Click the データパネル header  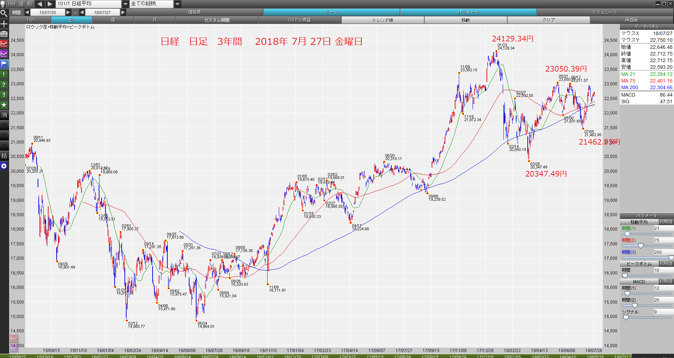pyautogui.click(x=647, y=27)
